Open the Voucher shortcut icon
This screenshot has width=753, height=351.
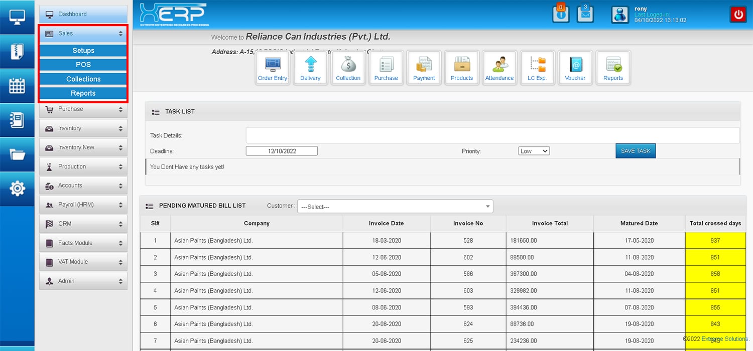(575, 68)
